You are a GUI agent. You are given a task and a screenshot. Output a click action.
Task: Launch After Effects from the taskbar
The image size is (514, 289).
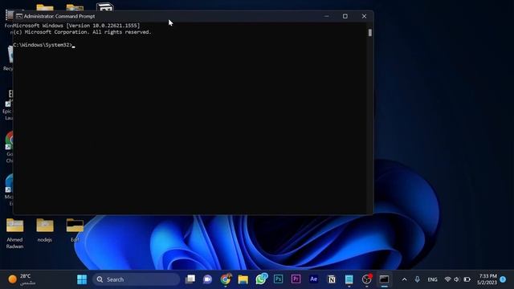click(314, 279)
